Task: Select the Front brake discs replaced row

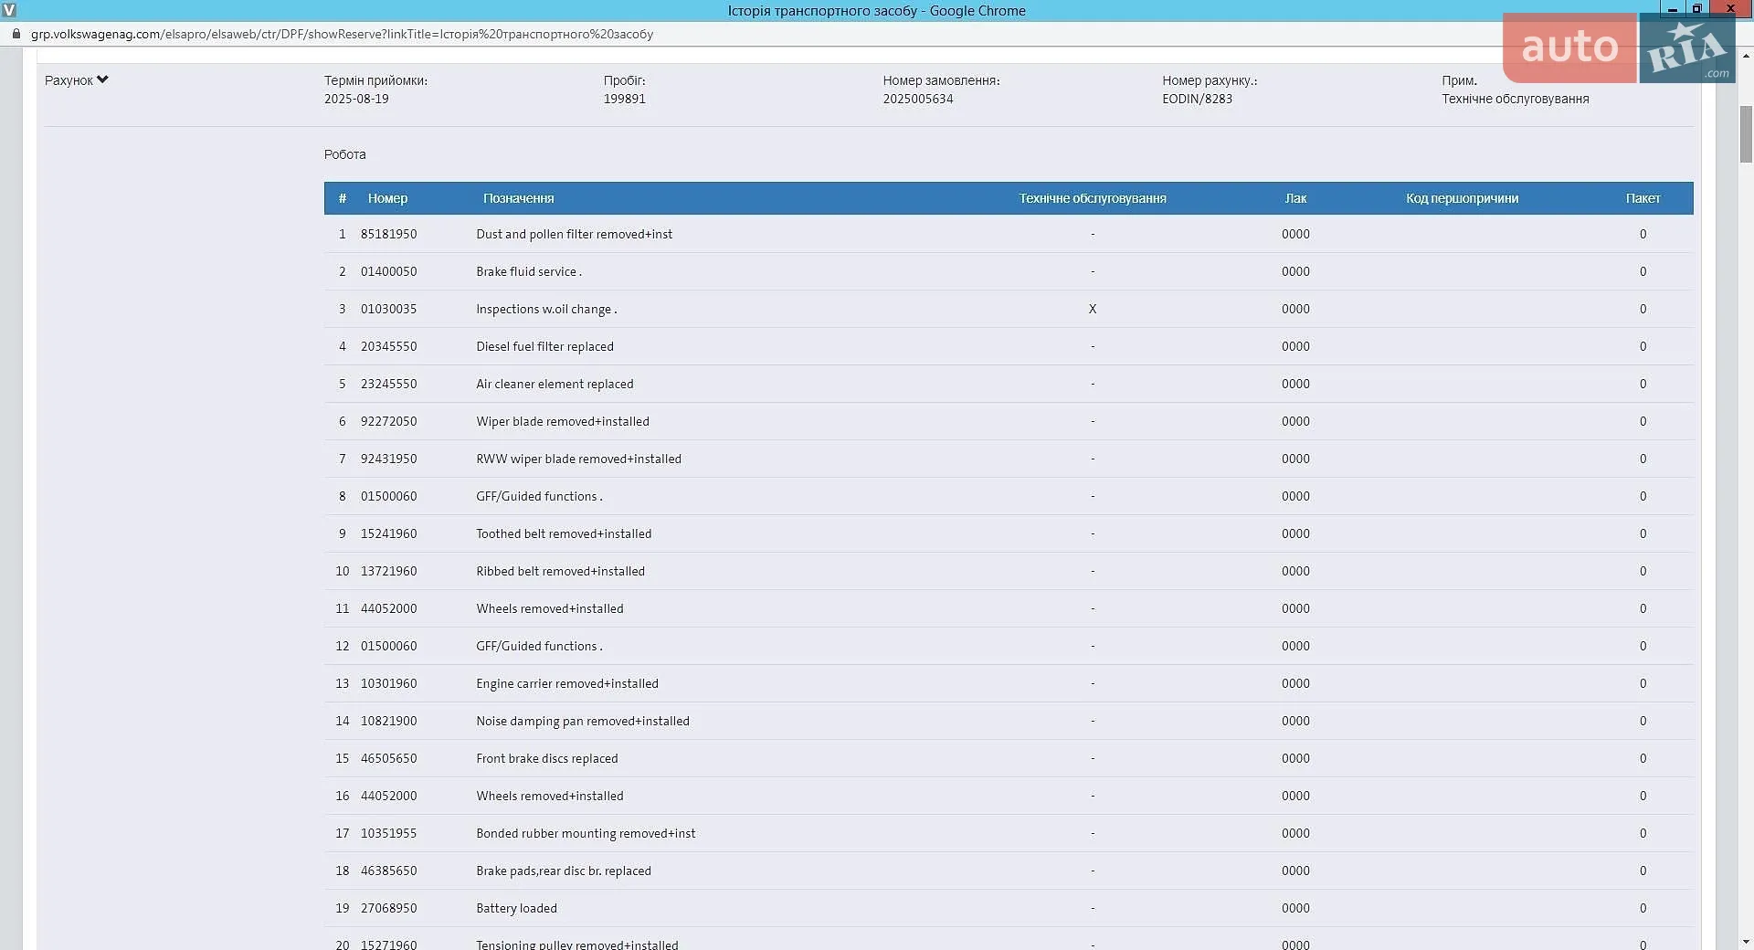Action: [x=1009, y=758]
